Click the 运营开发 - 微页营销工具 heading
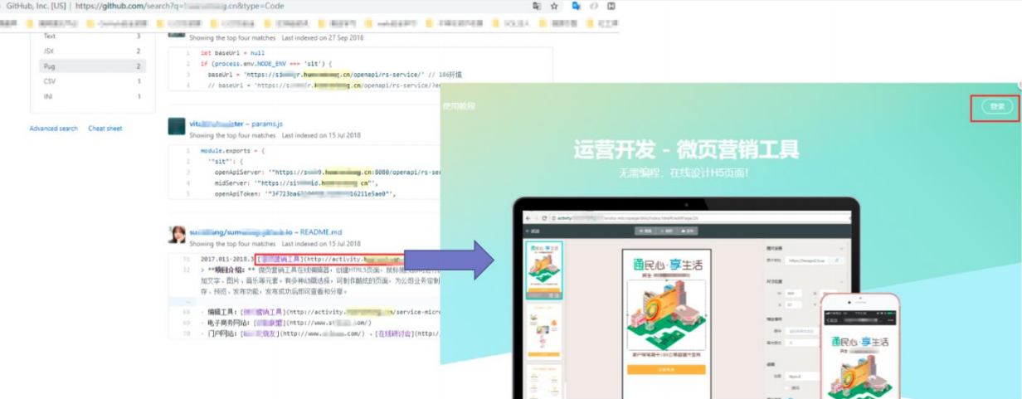This screenshot has width=1022, height=399. (686, 149)
